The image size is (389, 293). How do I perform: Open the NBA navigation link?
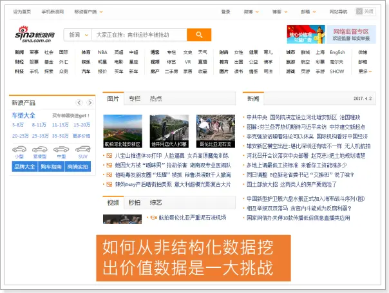(102, 52)
